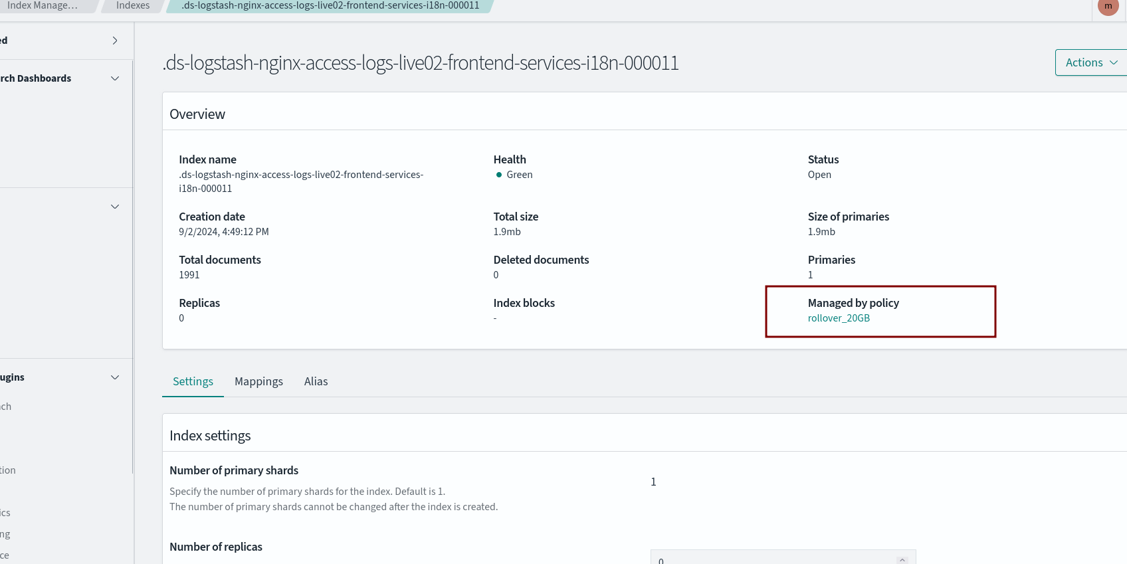Open the first item under Plugins section
This screenshot has width=1127, height=564.
coord(6,407)
